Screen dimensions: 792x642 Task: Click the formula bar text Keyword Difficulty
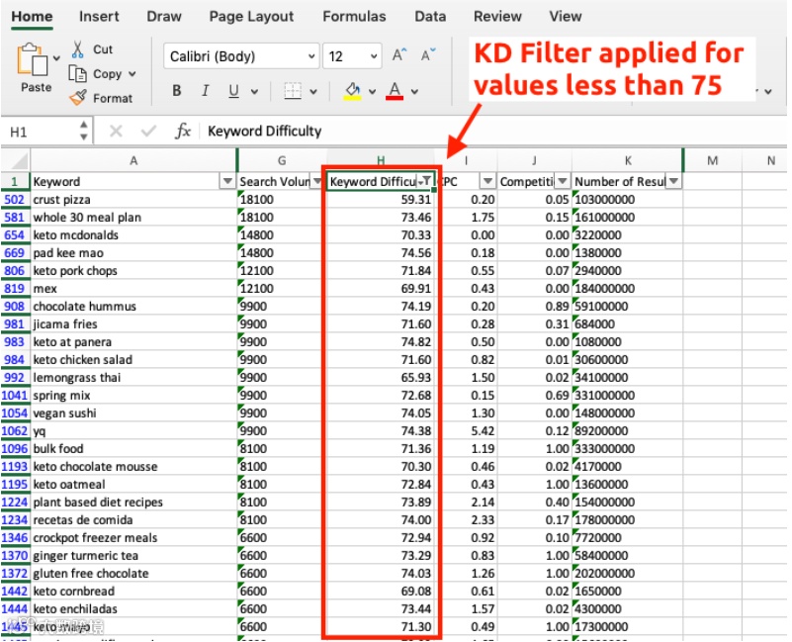(x=265, y=132)
